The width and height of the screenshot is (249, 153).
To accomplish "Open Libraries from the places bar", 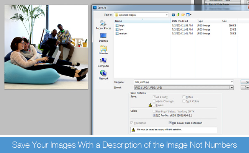I will pos(103,50).
